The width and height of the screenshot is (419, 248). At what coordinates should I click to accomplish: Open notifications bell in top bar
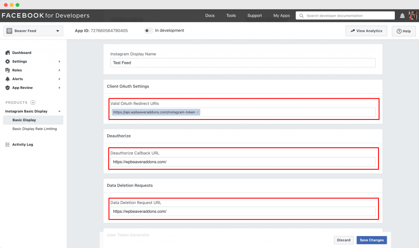click(x=402, y=16)
